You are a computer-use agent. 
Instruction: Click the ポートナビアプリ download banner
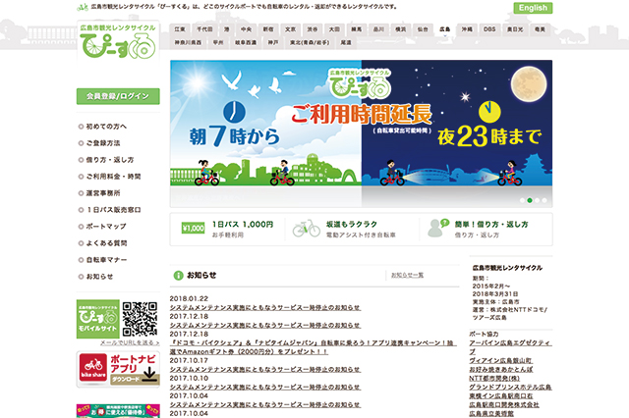click(118, 369)
